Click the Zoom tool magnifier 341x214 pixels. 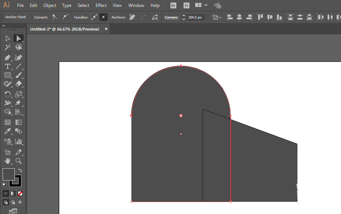[x=19, y=161]
